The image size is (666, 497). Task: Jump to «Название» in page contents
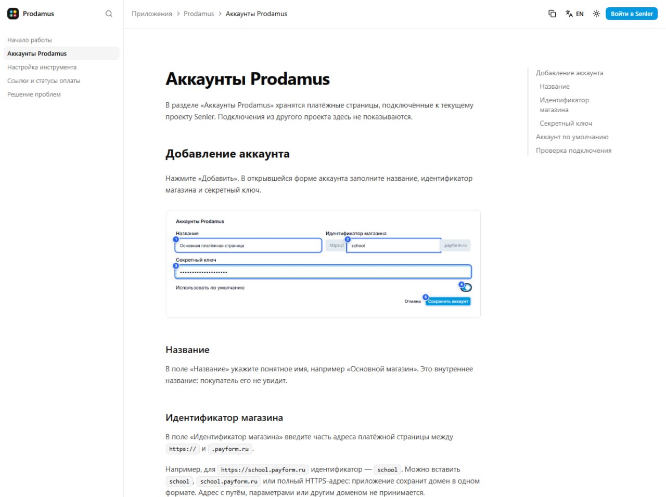pos(555,86)
